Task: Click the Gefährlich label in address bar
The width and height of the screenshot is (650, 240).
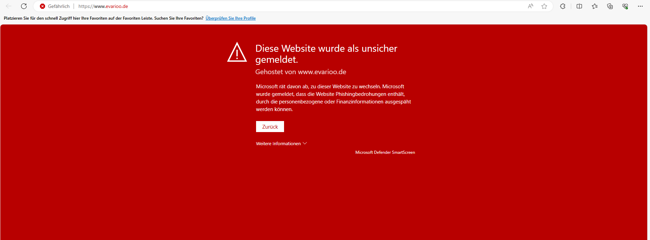Action: point(59,6)
